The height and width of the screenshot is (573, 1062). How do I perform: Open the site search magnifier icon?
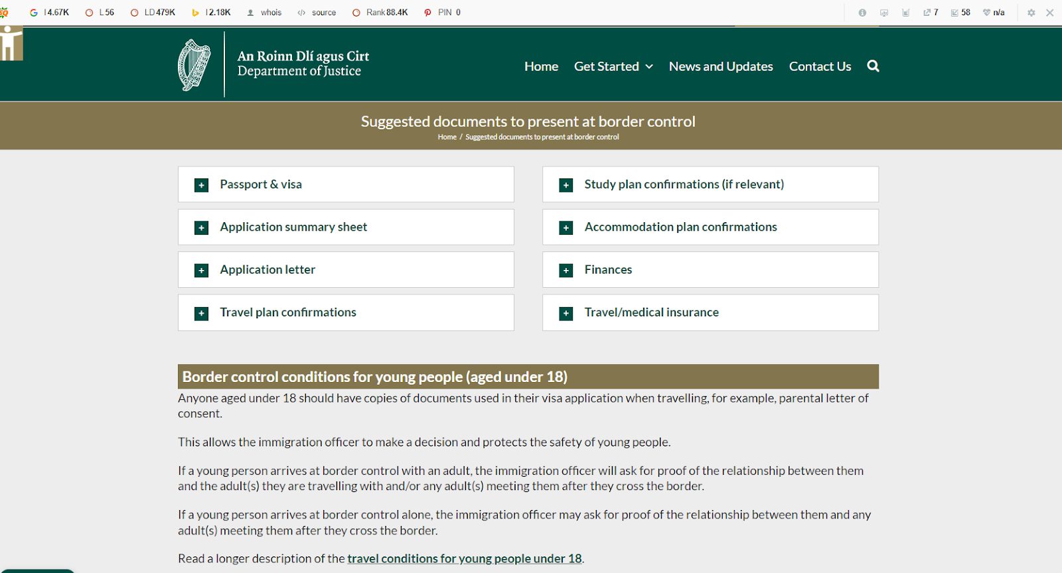873,66
